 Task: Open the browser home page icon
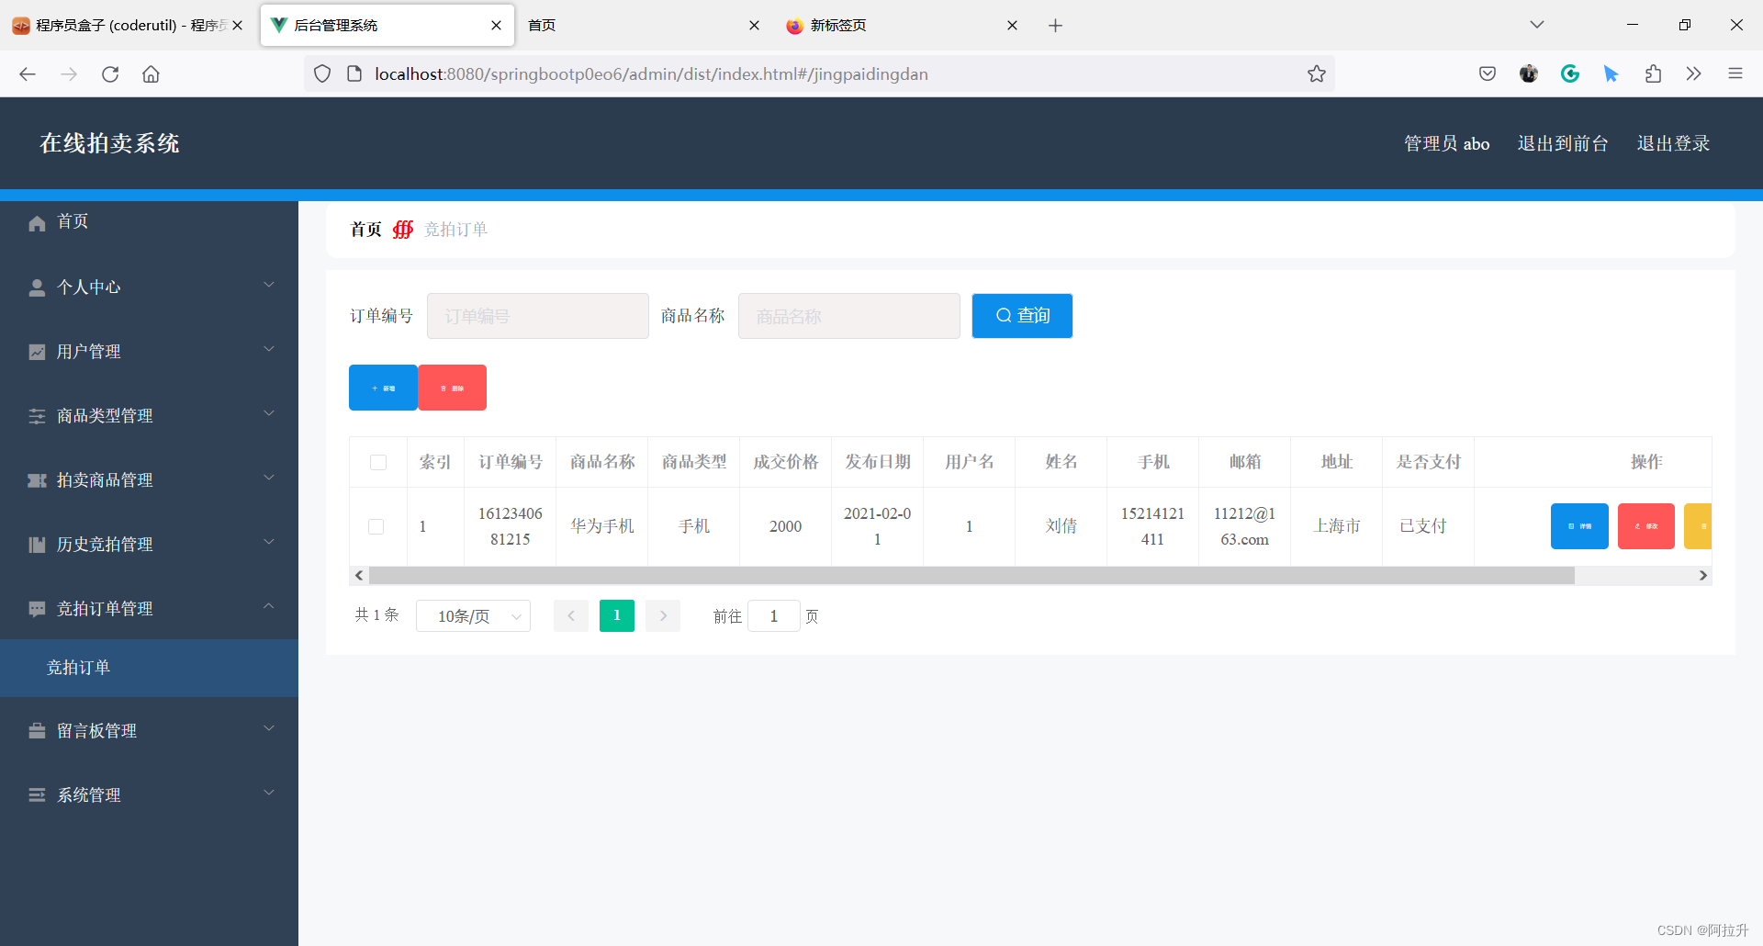coord(151,74)
